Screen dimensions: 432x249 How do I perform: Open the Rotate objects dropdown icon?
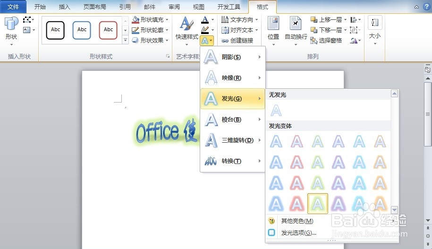356,41
